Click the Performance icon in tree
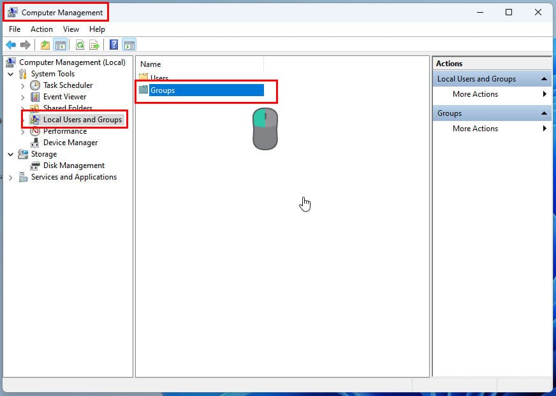 [35, 131]
